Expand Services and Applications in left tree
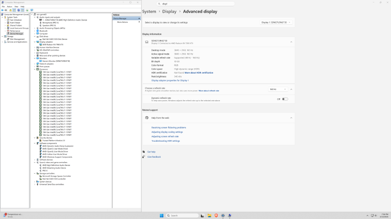Viewport: 391px width, 219px height. pos(2,42)
